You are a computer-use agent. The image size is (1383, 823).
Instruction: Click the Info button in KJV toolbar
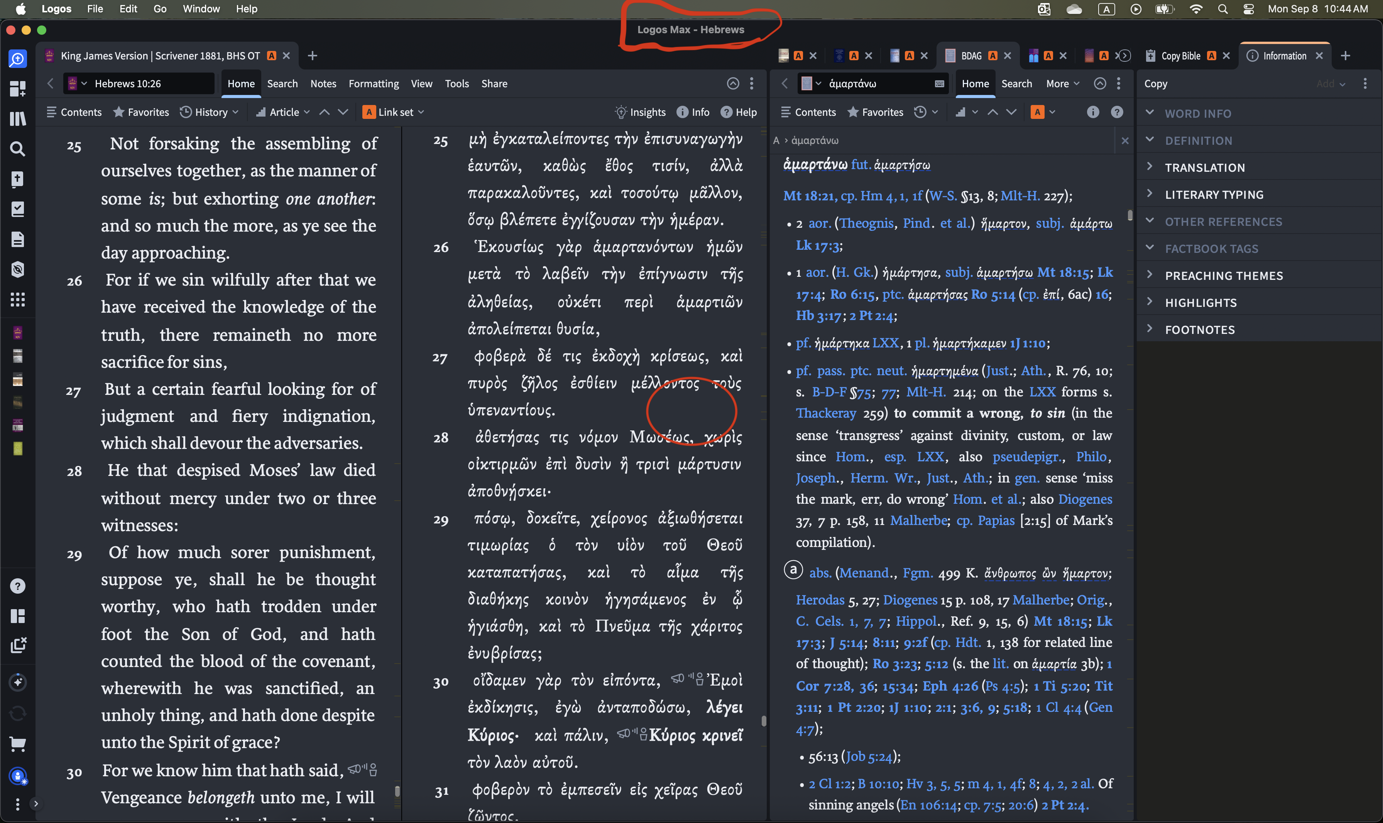coord(693,112)
